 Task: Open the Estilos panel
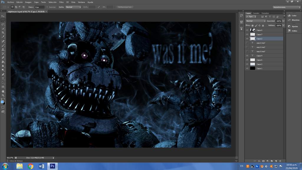pos(293,31)
